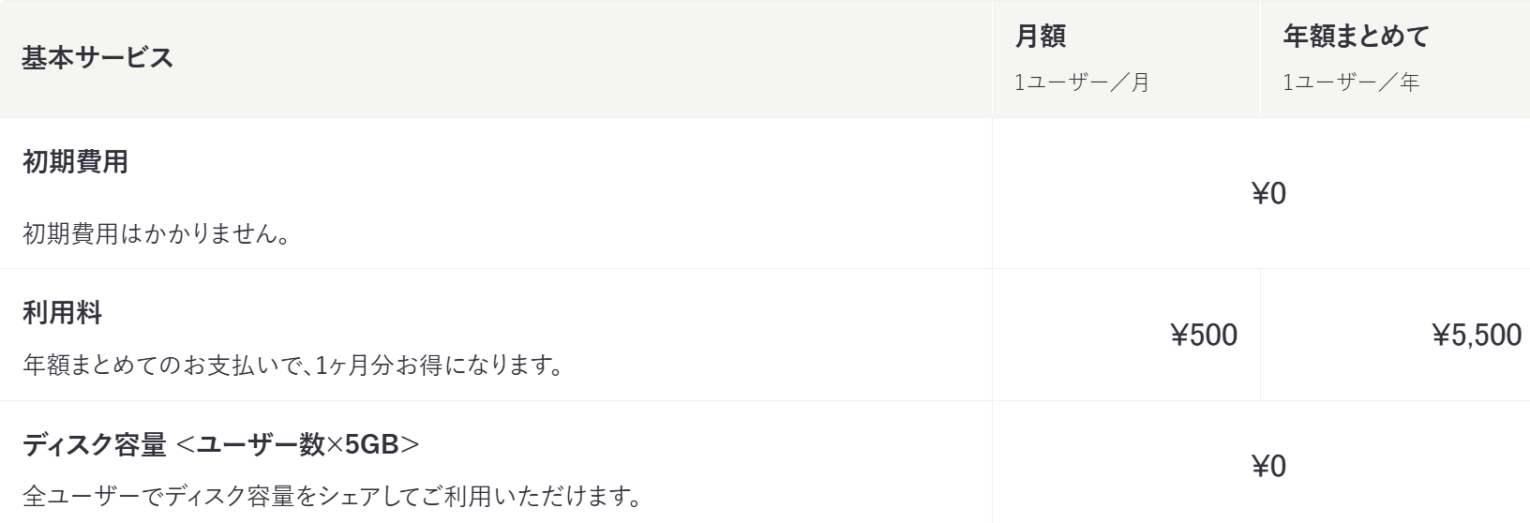Click the bold 利用料 row title

click(x=62, y=312)
